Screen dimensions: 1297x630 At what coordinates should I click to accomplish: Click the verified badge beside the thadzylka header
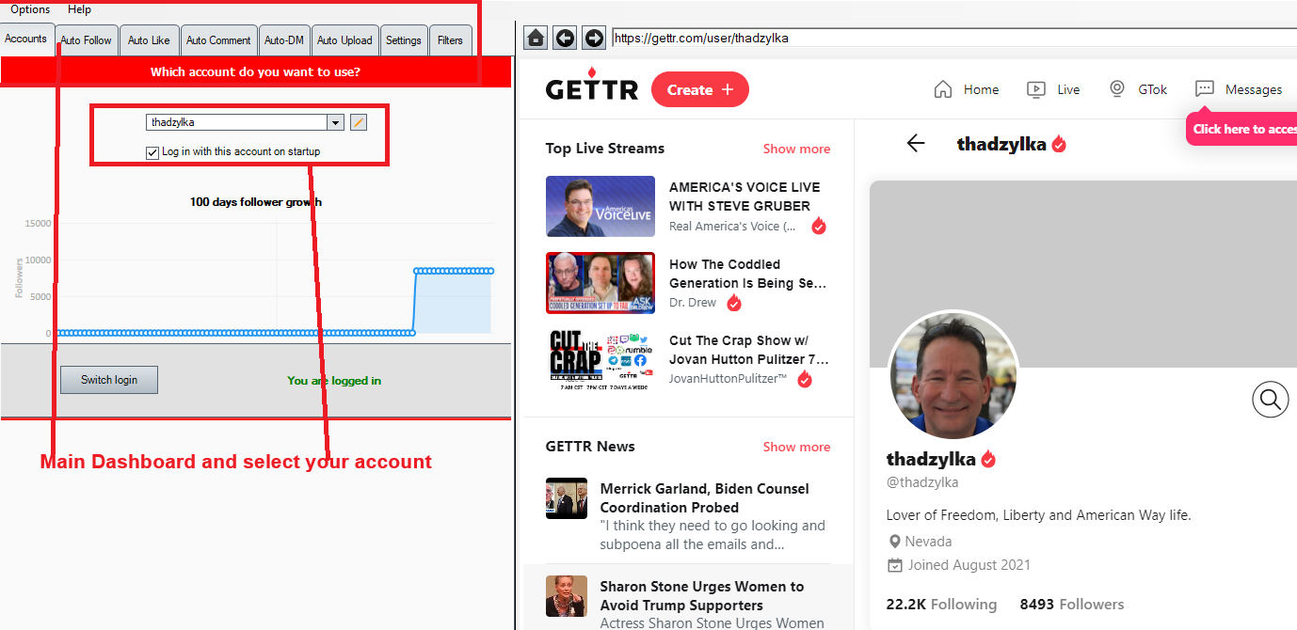(x=1059, y=144)
